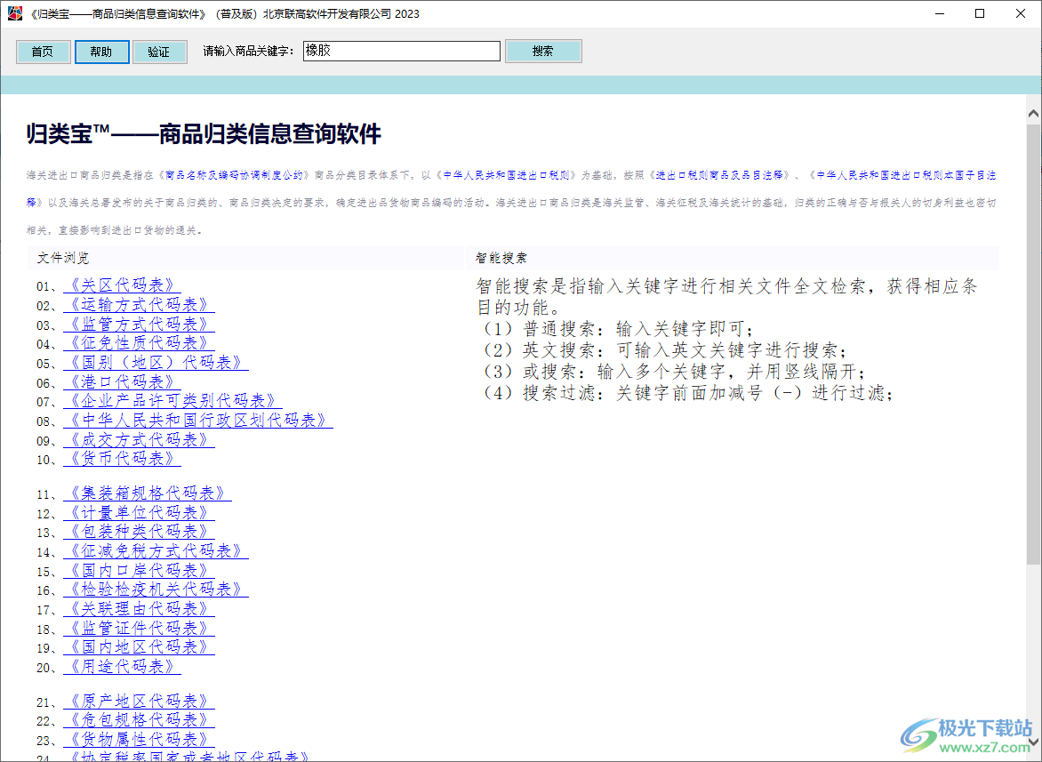Screen dimensions: 1042x762
Task: Close the 归类宝 window
Action: coord(1021,13)
